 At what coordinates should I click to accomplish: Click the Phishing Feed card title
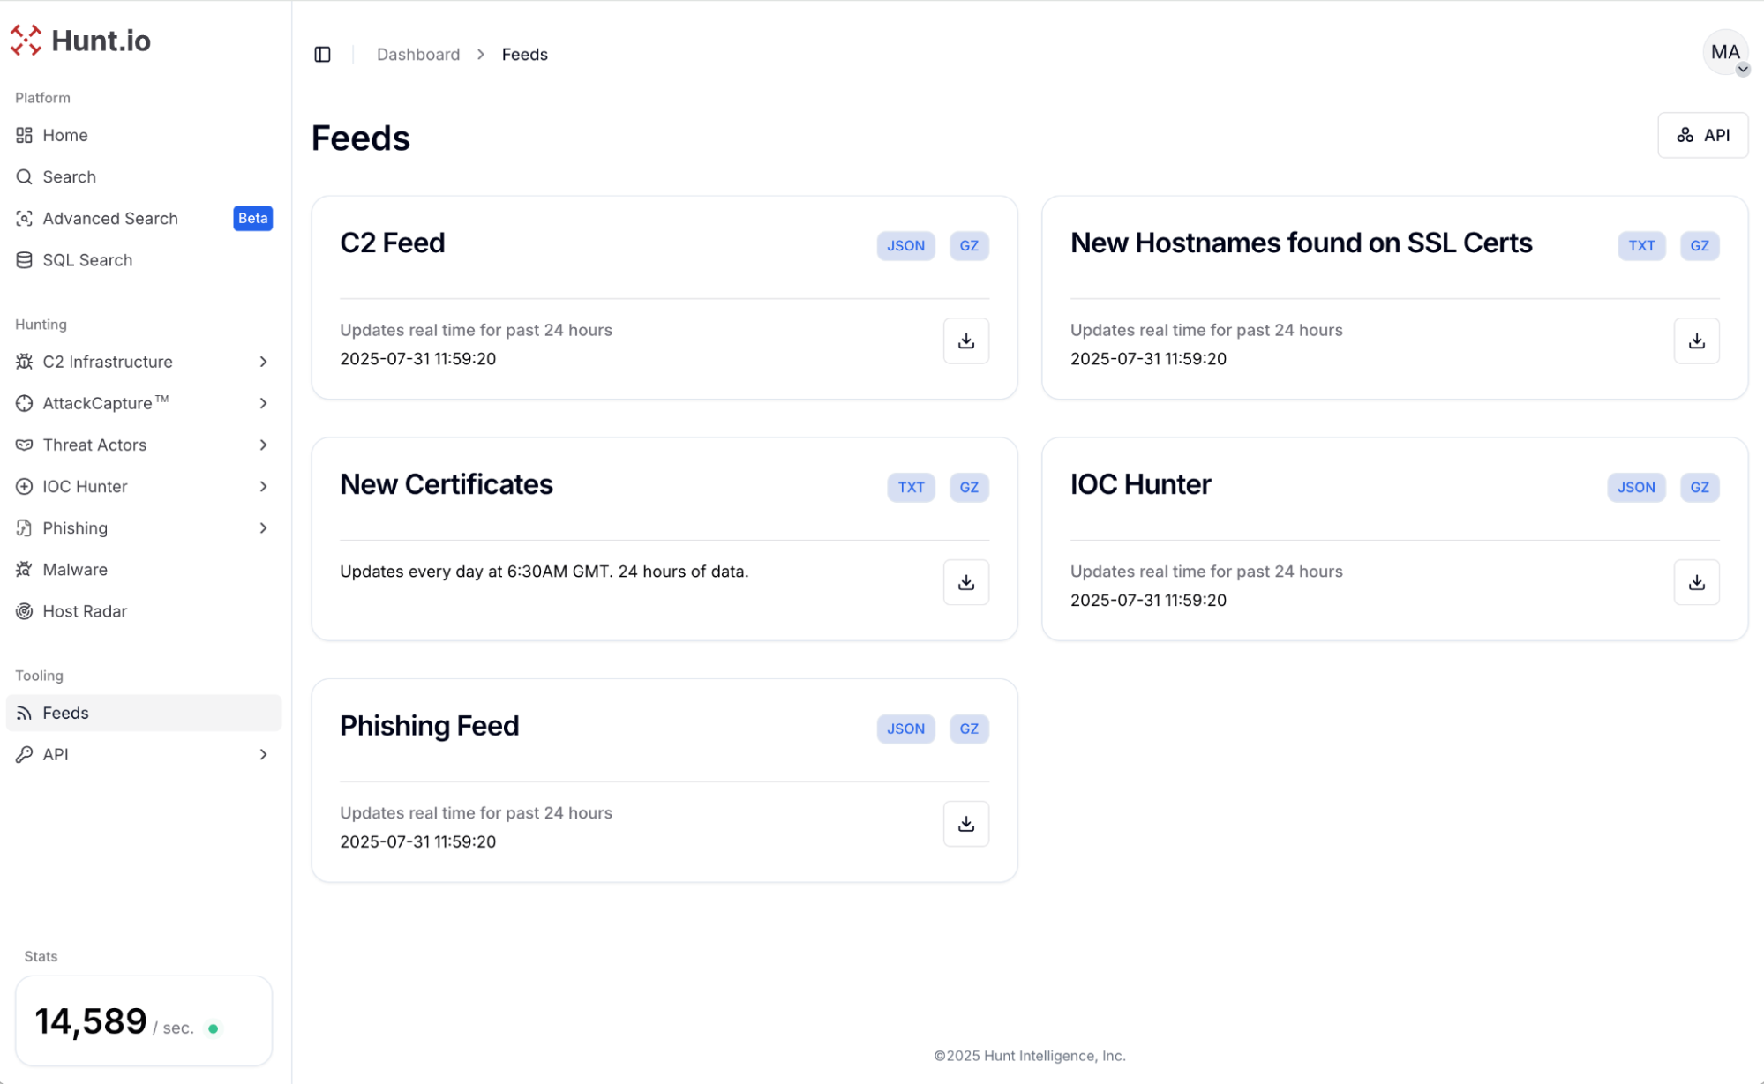pyautogui.click(x=430, y=726)
